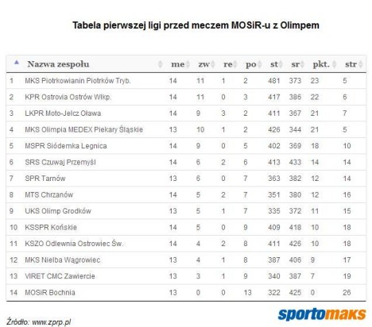Sort by the Nazwa zespołu column arrows

point(160,64)
